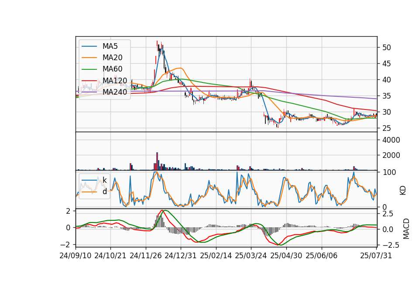
Task: Click the blue MA5 legend line sample
Action: (89, 46)
